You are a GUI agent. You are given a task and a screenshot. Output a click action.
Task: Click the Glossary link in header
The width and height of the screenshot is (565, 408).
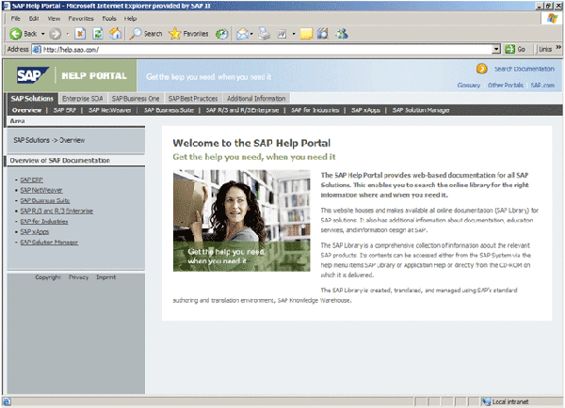pyautogui.click(x=469, y=85)
